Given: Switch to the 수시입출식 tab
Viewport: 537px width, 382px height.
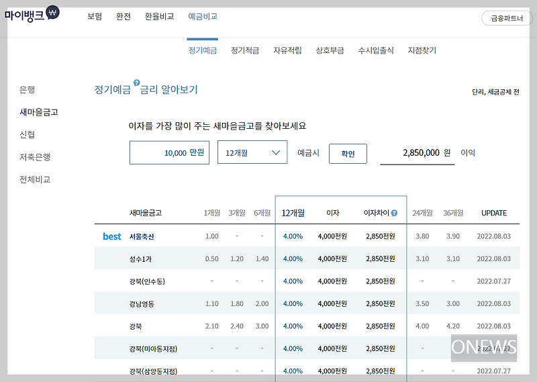Looking at the screenshot, I should tap(376, 50).
